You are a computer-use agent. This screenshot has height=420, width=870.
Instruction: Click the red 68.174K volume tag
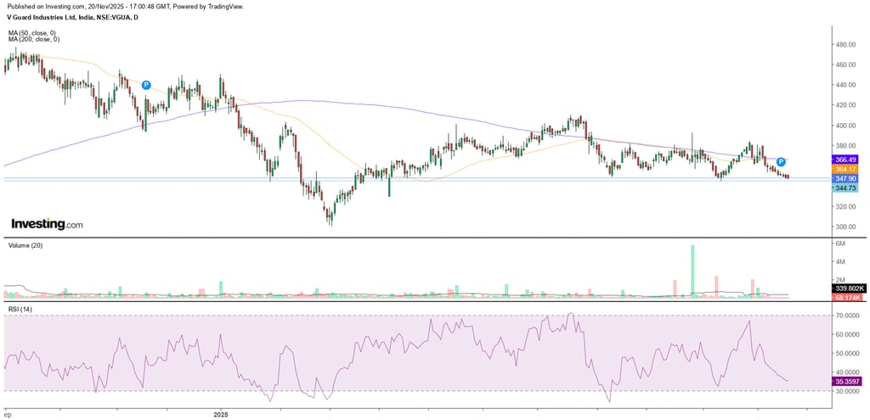tap(847, 298)
